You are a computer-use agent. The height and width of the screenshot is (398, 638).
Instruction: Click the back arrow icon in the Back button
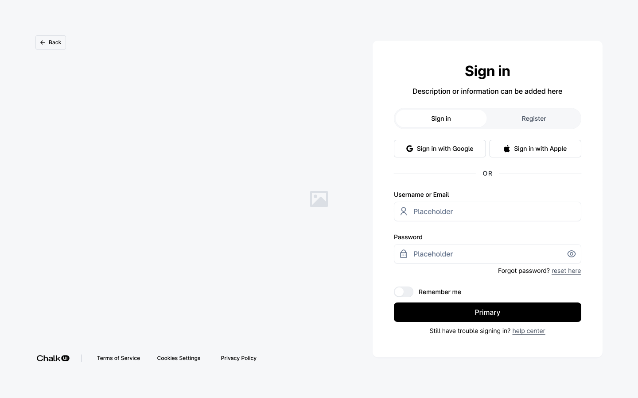point(43,42)
